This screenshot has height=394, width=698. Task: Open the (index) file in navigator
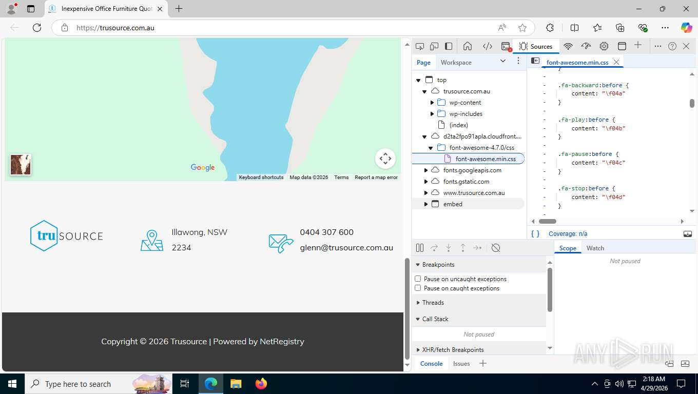pyautogui.click(x=458, y=125)
